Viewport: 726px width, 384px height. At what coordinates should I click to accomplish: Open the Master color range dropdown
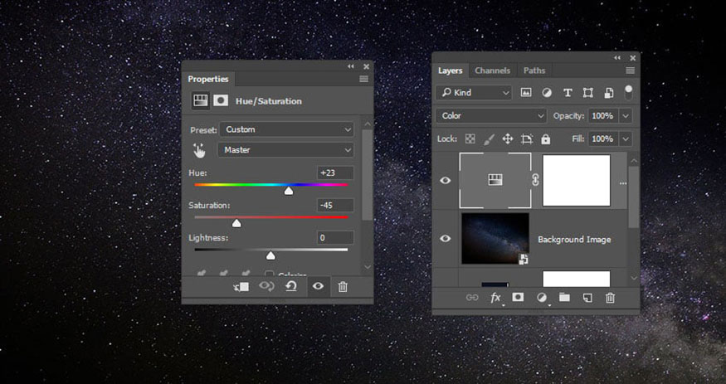pyautogui.click(x=285, y=150)
